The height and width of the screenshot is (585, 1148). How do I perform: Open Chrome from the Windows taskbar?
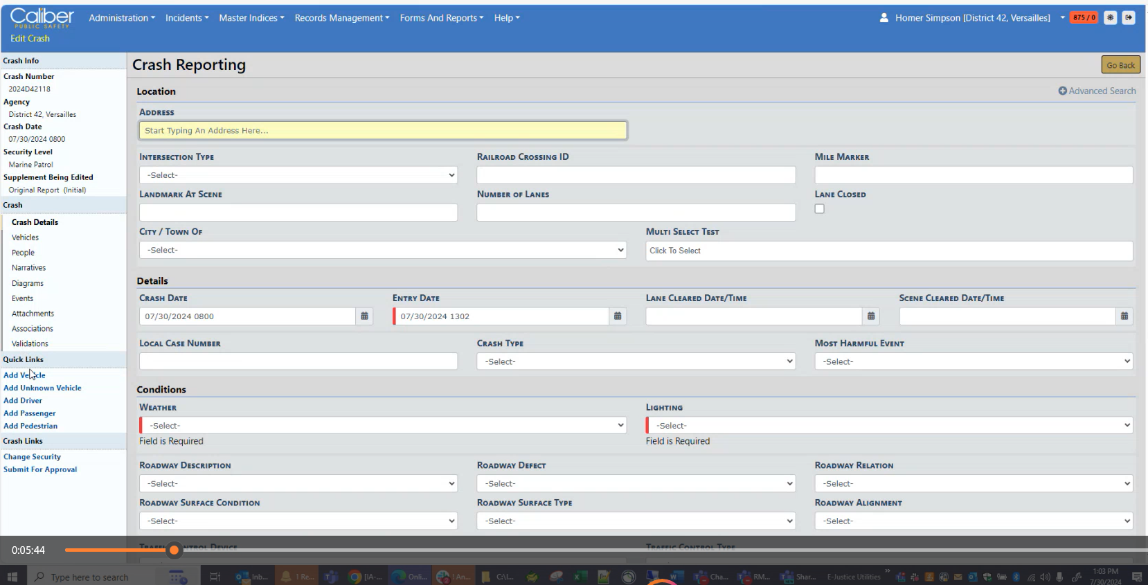click(355, 577)
